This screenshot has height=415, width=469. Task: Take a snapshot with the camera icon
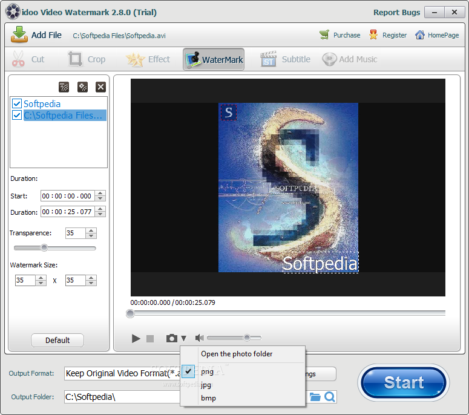coord(172,338)
